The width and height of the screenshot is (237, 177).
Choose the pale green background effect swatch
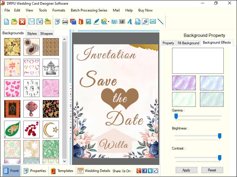(184, 99)
